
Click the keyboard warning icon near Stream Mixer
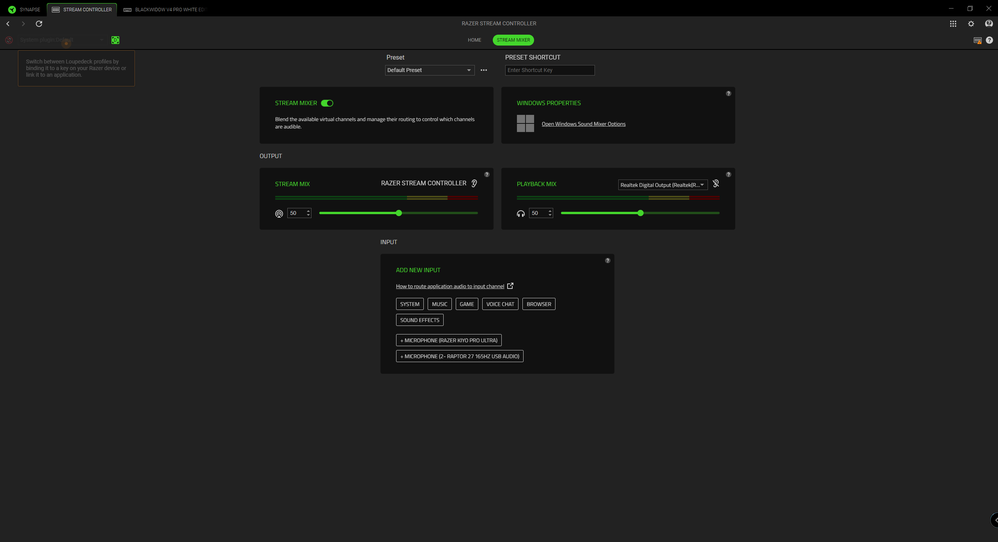pyautogui.click(x=977, y=40)
